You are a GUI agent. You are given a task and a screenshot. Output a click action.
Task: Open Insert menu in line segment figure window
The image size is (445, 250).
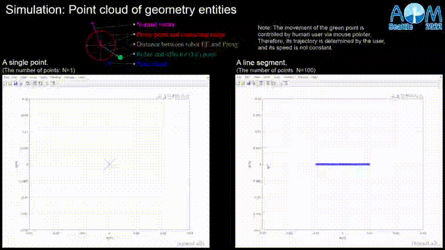(267, 77)
